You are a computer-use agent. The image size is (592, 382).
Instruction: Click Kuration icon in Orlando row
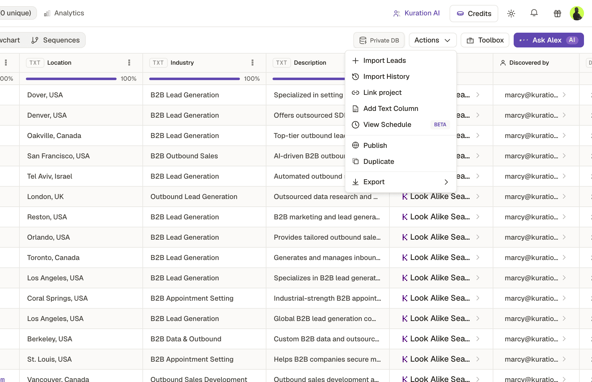pos(405,238)
